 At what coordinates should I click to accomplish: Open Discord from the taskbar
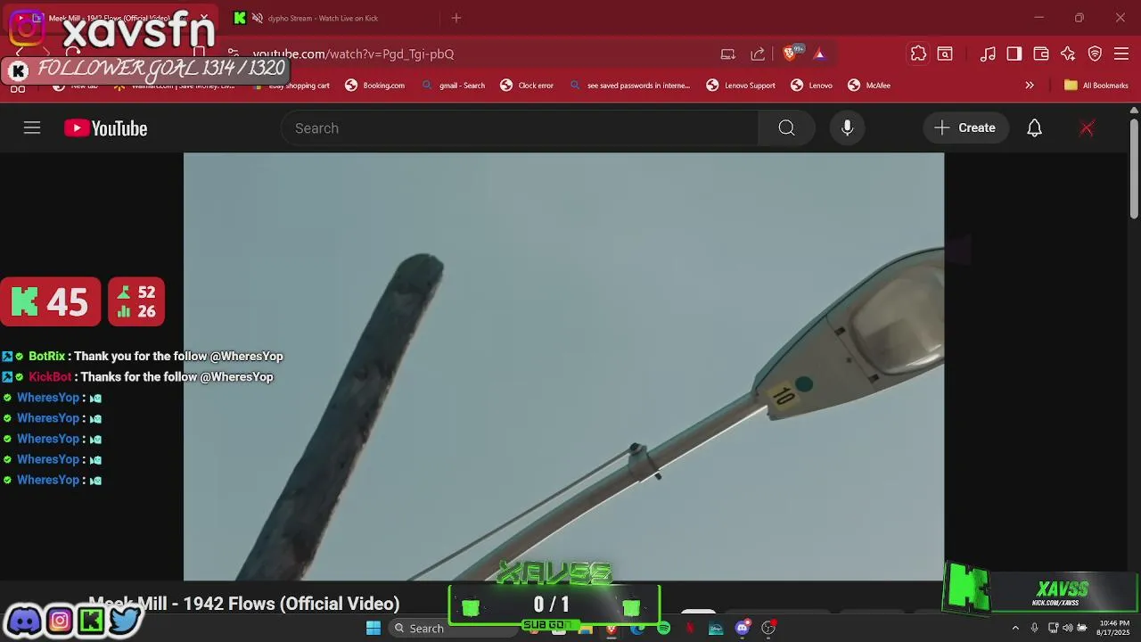pyautogui.click(x=742, y=629)
